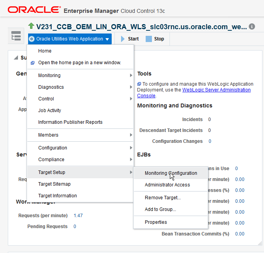Open the target navigation tree icon
This screenshot has height=253, width=264.
pos(16,36)
